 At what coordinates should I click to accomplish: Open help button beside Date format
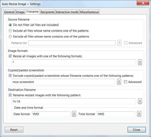point(74,114)
